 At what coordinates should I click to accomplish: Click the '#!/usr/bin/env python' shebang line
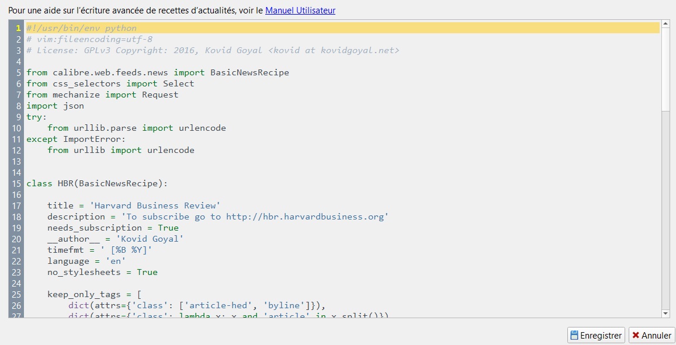(81, 28)
